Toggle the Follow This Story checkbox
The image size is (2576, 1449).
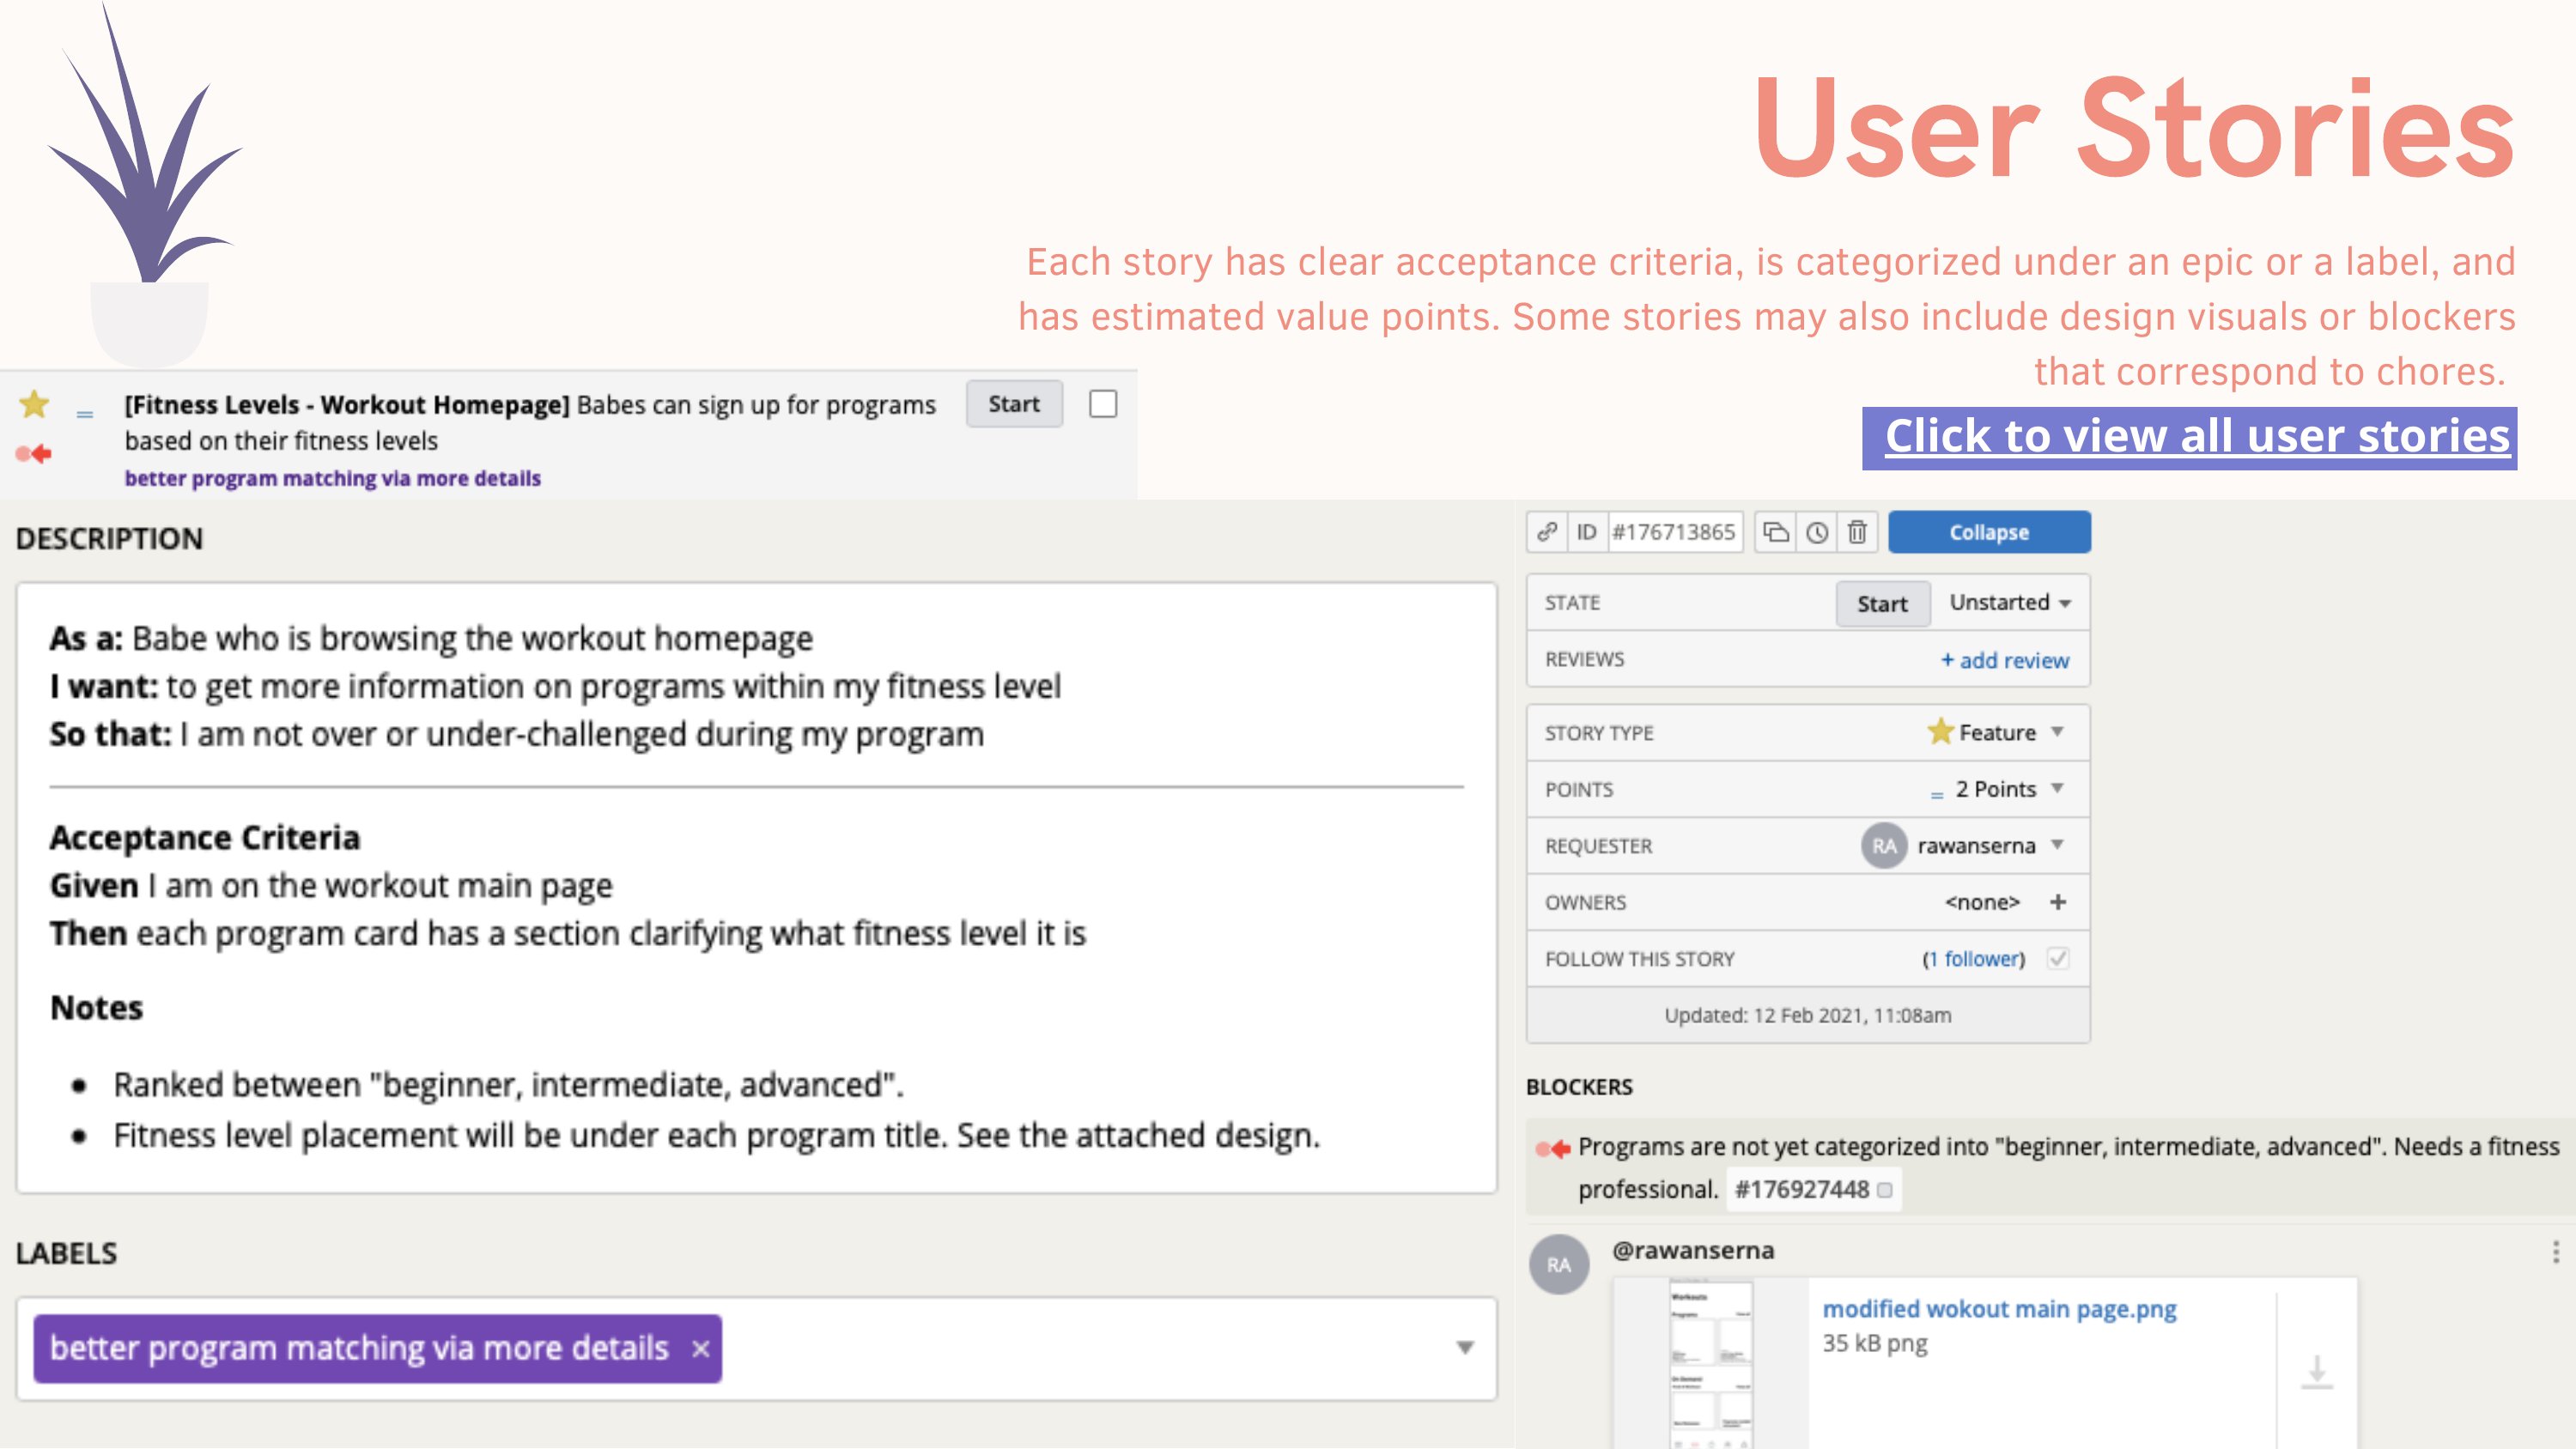pos(2057,959)
